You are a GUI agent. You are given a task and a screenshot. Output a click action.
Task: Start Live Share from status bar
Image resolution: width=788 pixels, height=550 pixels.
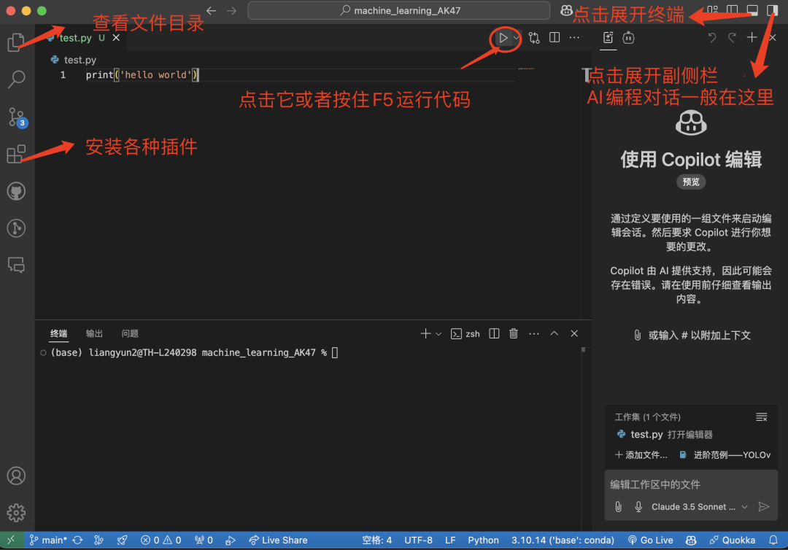tap(278, 540)
